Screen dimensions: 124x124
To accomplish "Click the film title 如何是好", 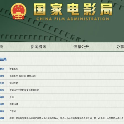I will tap(14, 83).
